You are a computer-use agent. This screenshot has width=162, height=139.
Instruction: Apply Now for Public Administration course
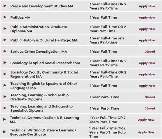point(147,29)
